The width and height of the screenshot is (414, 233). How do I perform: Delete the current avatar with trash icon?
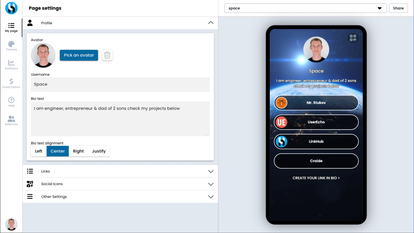(107, 55)
